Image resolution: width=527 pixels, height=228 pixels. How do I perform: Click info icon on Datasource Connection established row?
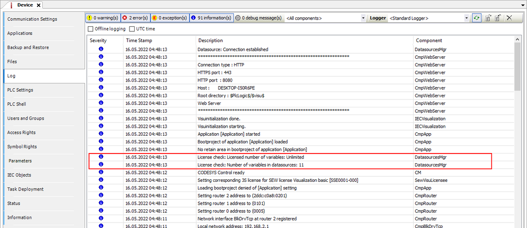coord(101,49)
